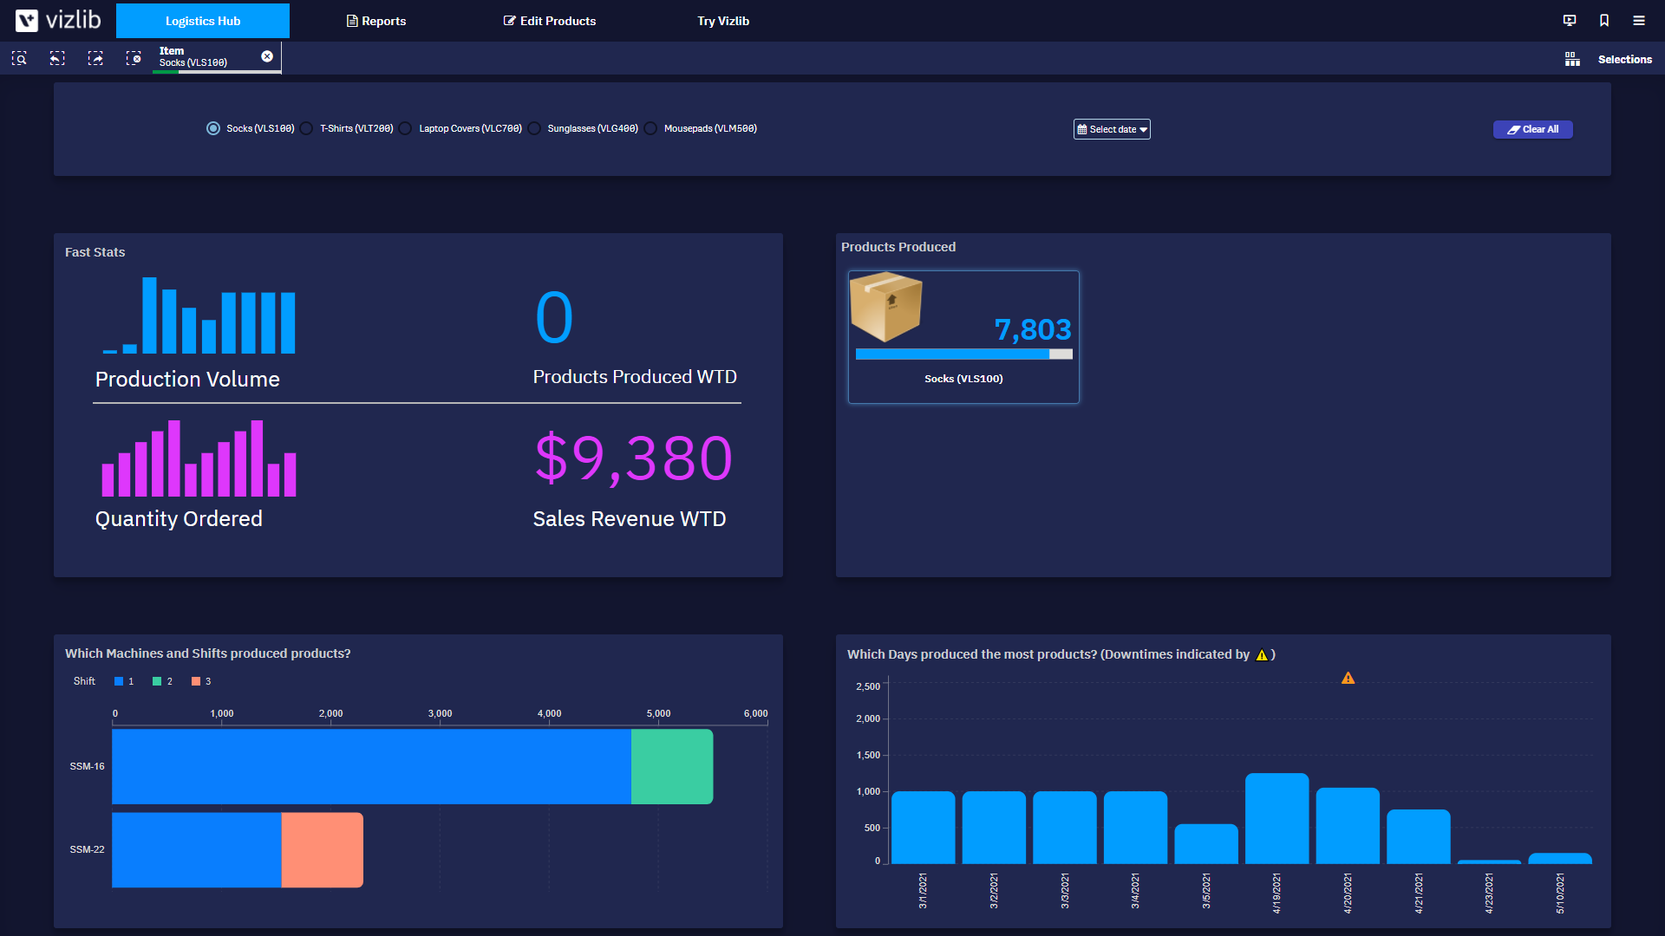
Task: Expand the Selections panel
Action: [1625, 59]
